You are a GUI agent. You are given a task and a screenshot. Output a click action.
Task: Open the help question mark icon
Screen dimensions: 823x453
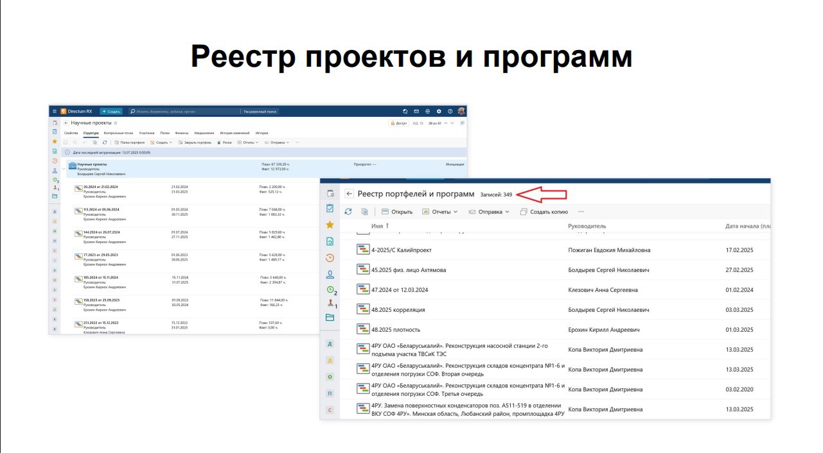click(x=450, y=111)
